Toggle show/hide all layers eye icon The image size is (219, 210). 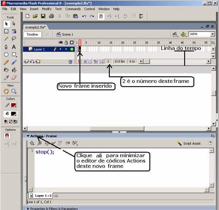(x=61, y=42)
